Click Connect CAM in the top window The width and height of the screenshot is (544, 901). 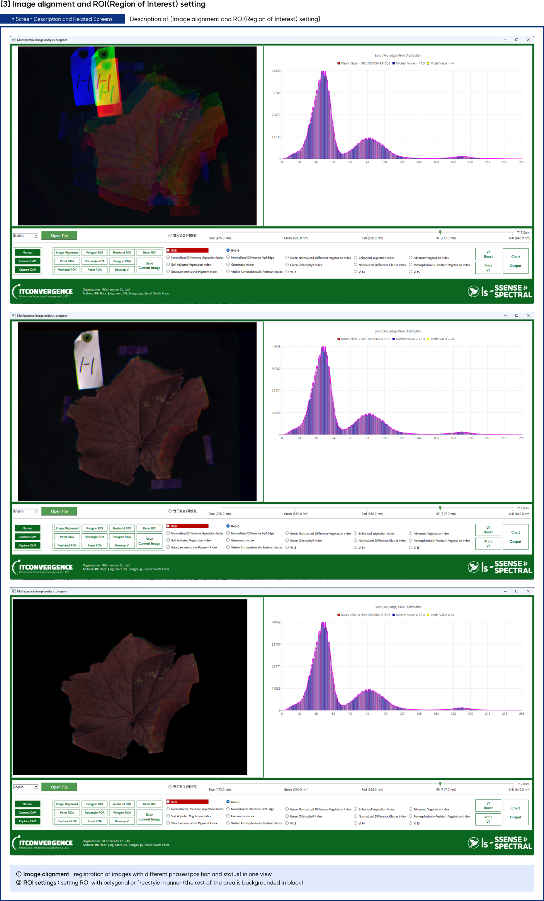27,261
